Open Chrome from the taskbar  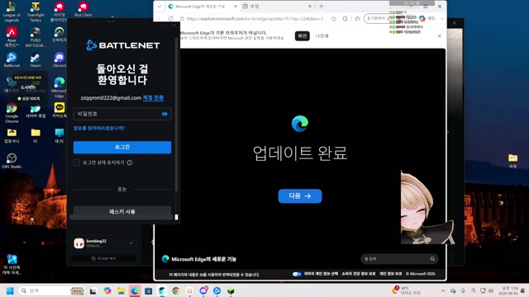point(176,290)
